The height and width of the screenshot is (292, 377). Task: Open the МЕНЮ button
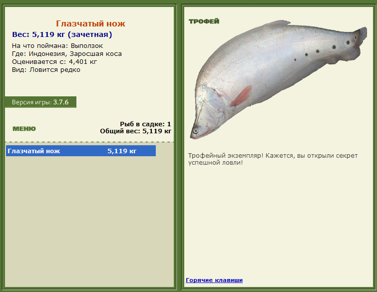(x=24, y=129)
